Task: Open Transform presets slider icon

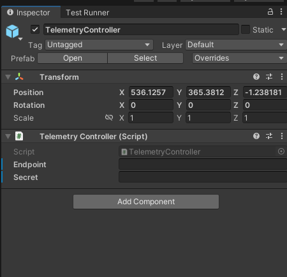Action: coord(269,77)
